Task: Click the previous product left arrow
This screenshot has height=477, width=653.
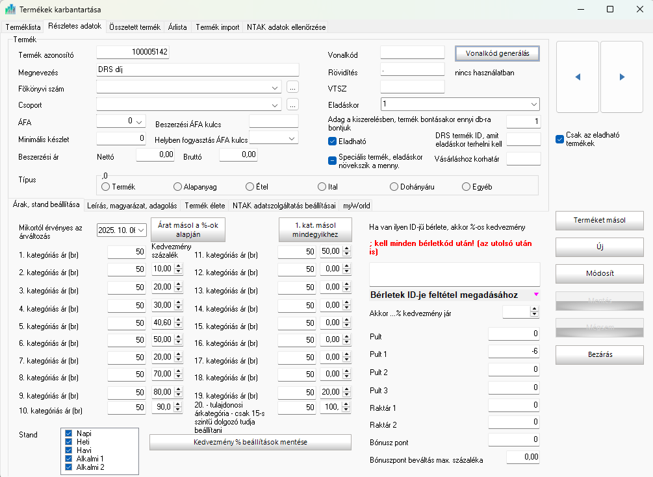Action: 577,77
